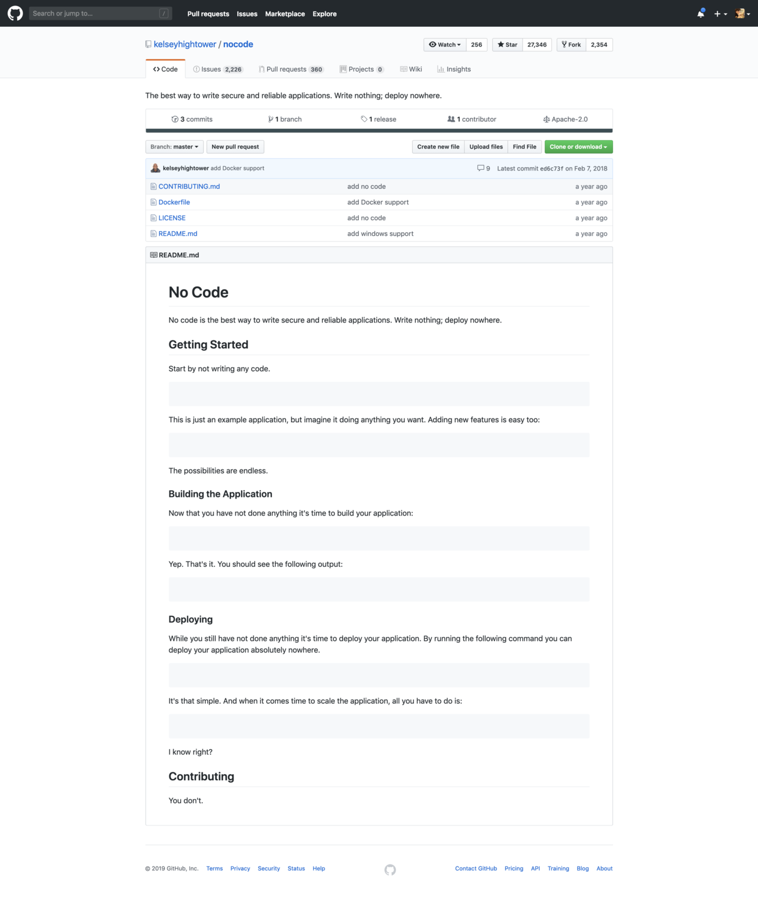Expand the Watch dropdown button

pyautogui.click(x=445, y=45)
